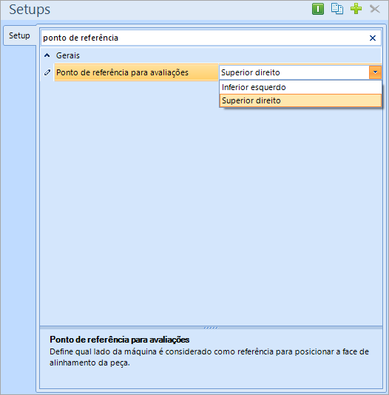Toggle the orange dropdown arrow button

(375, 72)
